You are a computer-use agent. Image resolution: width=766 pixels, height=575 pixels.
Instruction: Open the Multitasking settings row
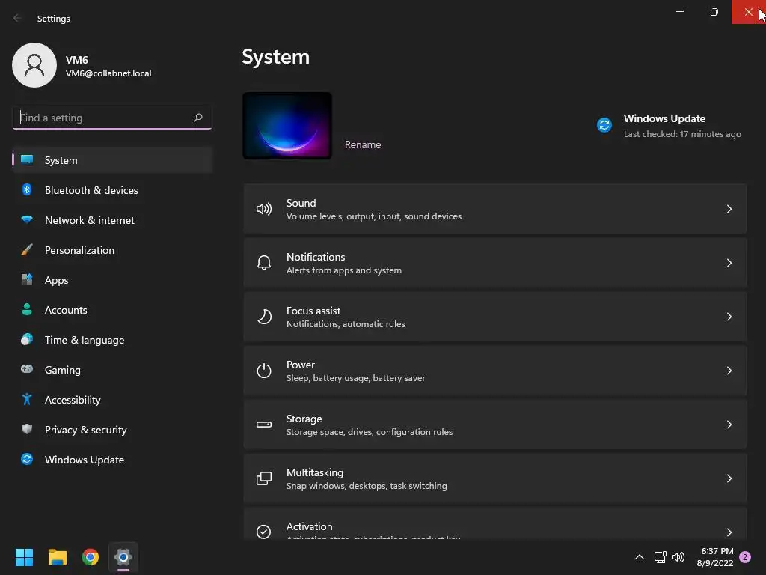pos(495,478)
